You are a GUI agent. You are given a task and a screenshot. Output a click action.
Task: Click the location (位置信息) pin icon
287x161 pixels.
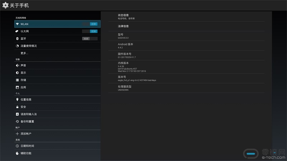point(17,99)
